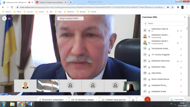The width and height of the screenshot is (190, 107).
Task: Show hidden system tray icons
Action: click(x=175, y=104)
